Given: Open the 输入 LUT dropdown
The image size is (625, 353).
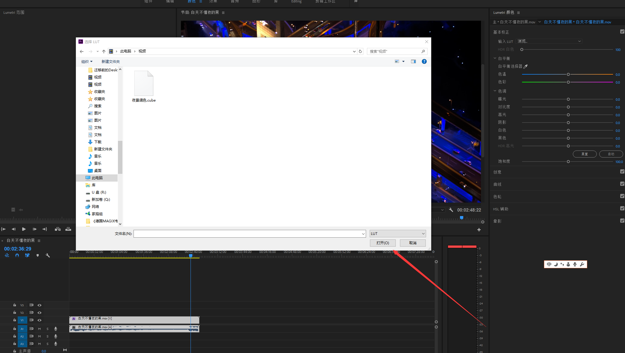Looking at the screenshot, I should pos(549,41).
